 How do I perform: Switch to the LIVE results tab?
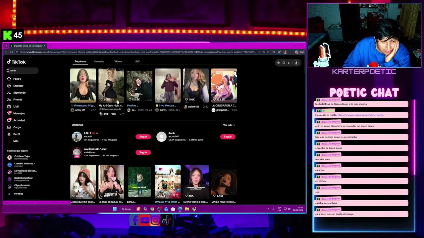(137, 61)
